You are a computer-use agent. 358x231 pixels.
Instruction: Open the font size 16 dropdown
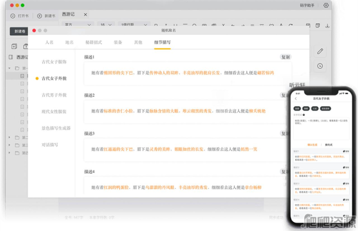point(106,24)
